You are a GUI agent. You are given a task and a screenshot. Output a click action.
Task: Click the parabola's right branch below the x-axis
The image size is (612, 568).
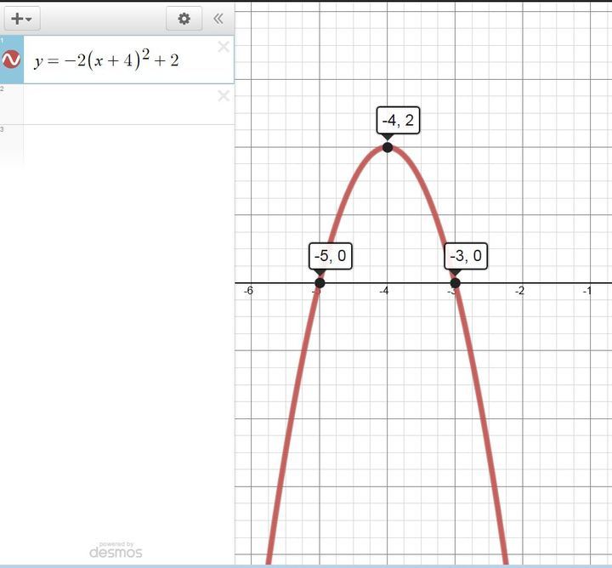pos(485,425)
